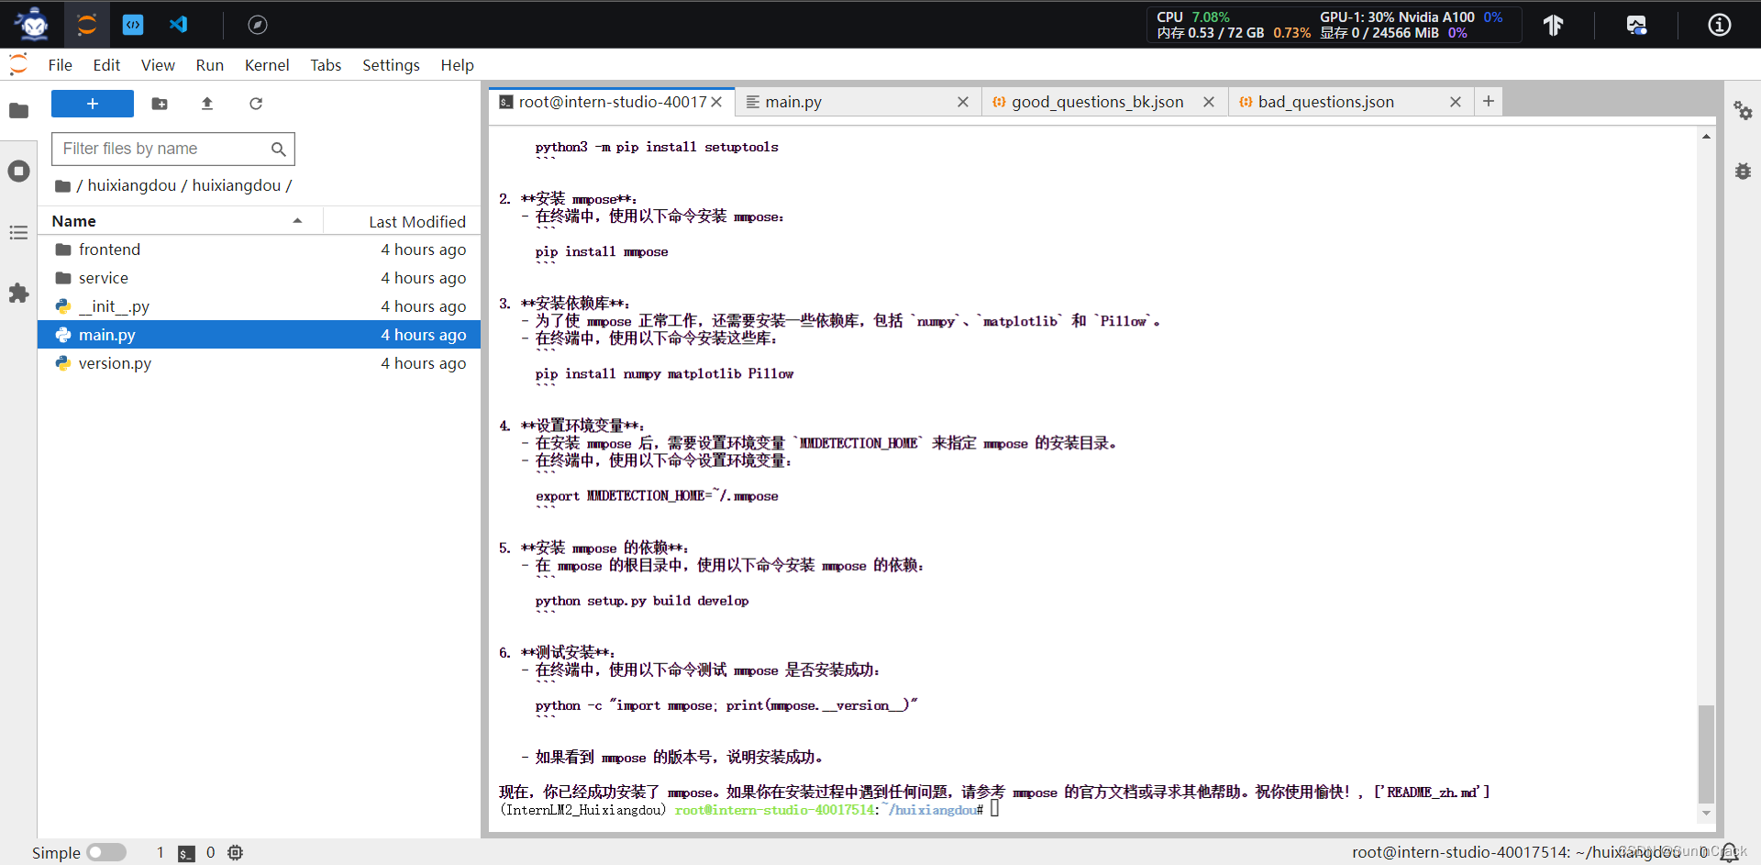
Task: Open the Tabs menu
Action: point(326,65)
